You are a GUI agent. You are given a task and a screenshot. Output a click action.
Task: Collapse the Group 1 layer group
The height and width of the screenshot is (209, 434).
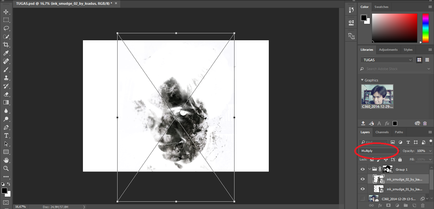click(370, 169)
